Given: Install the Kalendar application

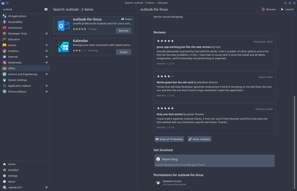Looking at the screenshot, I should 123,52.
